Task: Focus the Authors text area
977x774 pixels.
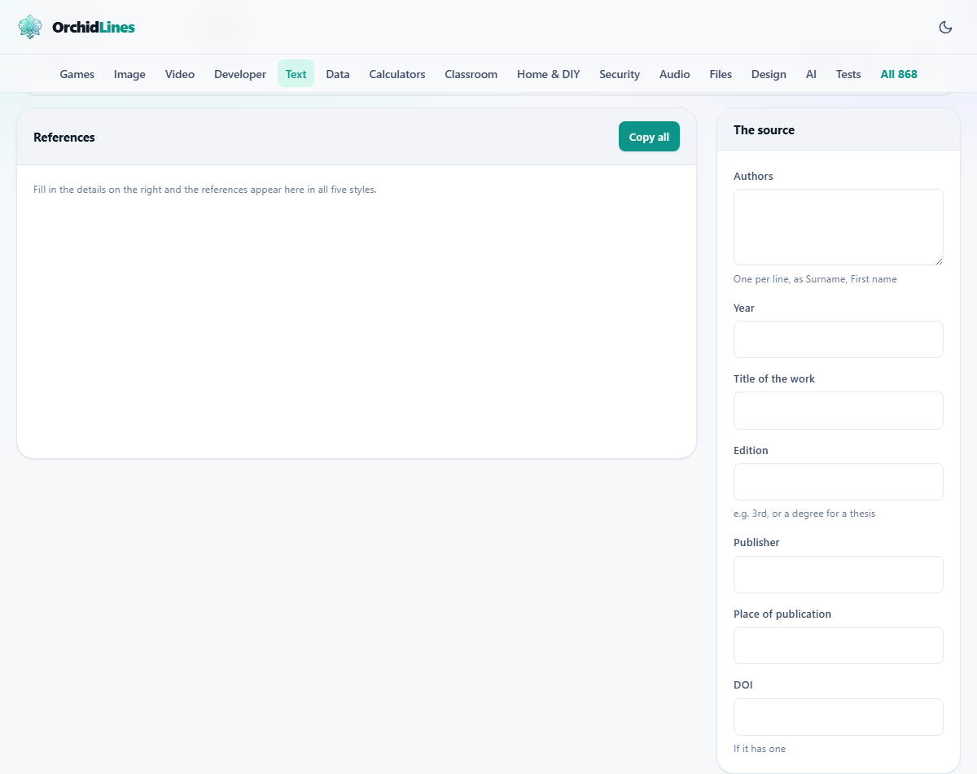Action: (839, 227)
